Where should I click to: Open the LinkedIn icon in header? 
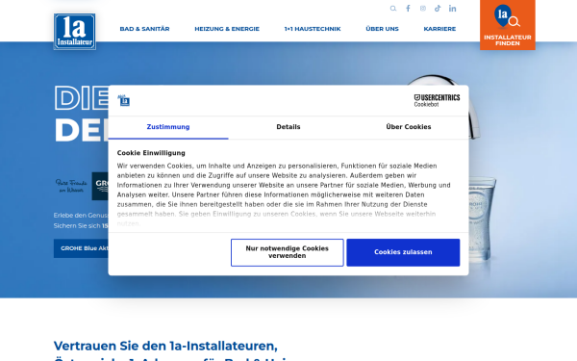(452, 9)
